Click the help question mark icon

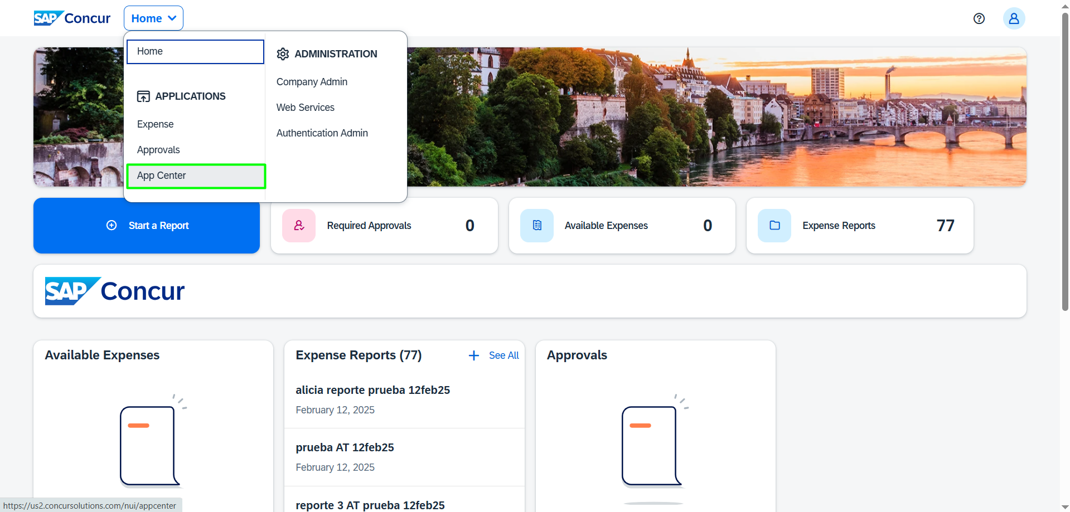pos(979,18)
